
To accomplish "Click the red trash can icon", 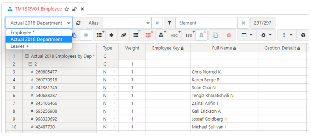I will coord(229,35).
